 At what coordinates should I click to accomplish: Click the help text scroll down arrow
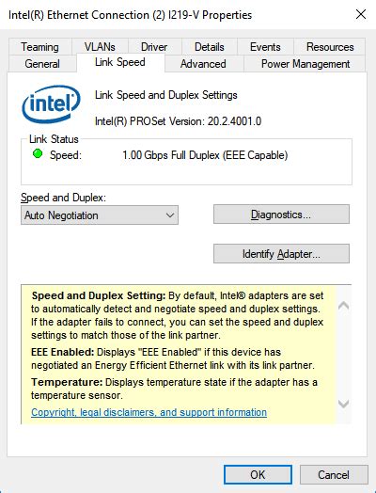point(344,404)
